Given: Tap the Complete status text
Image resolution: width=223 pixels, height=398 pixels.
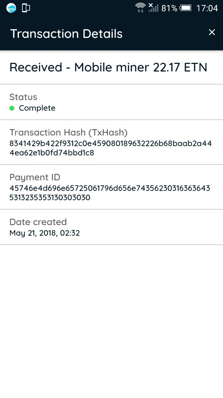Looking at the screenshot, I should coord(37,108).
